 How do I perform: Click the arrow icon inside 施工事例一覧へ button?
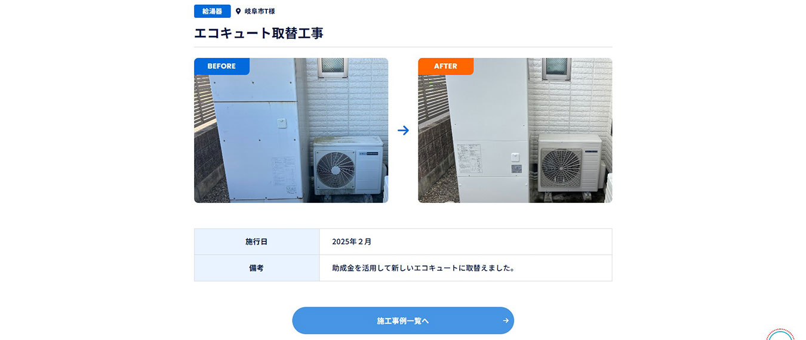pos(506,320)
